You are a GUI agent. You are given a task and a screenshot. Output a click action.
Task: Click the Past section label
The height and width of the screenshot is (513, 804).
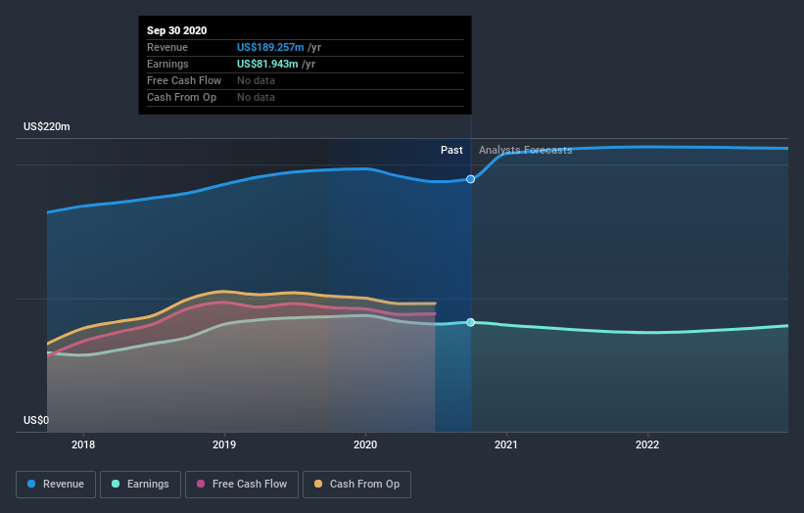[x=451, y=150]
